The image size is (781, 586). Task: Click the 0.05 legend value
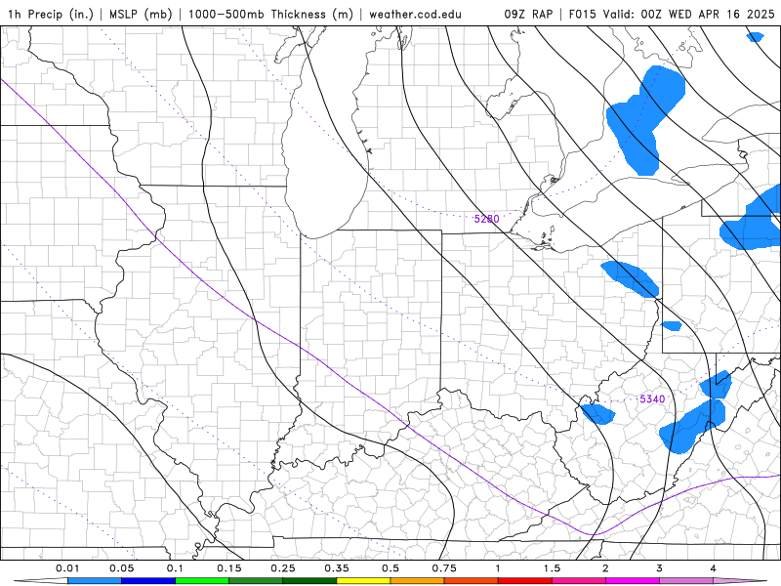click(121, 568)
